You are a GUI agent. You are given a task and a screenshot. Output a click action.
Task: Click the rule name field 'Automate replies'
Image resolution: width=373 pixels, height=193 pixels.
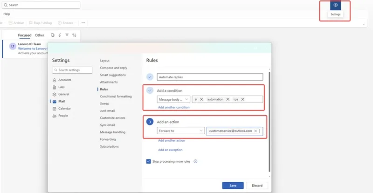pos(210,77)
